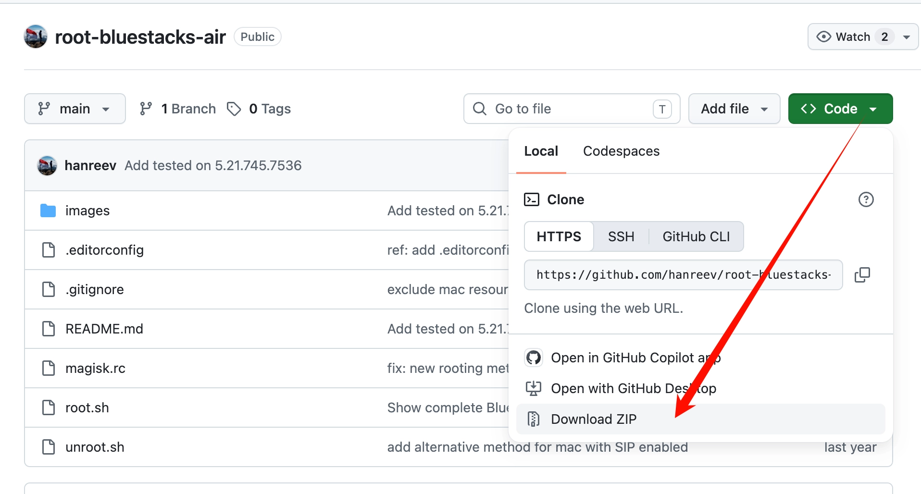Click the eye icon on Watch button
Viewport: 921px width, 494px height.
coord(824,37)
